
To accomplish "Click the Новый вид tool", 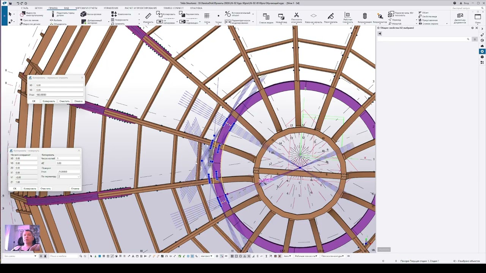I will click(281, 18).
